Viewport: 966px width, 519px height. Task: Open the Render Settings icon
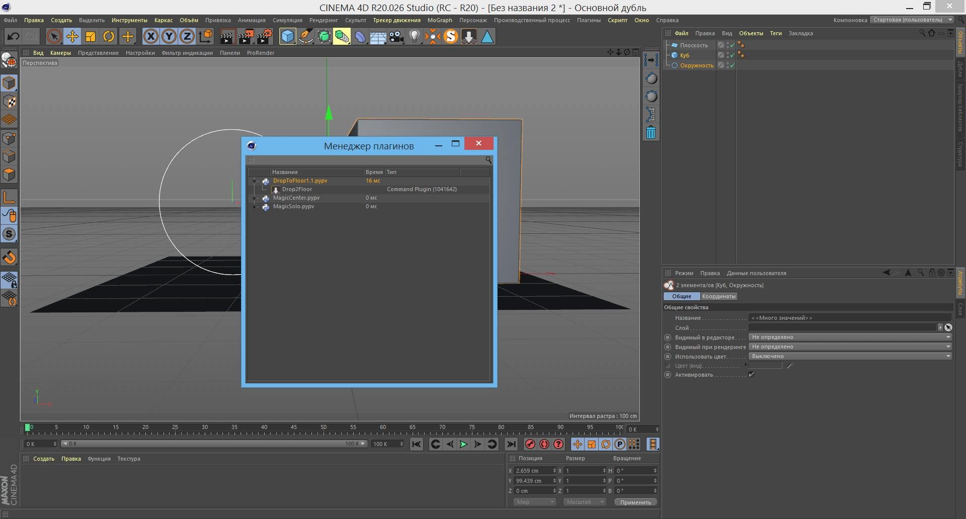[x=264, y=36]
